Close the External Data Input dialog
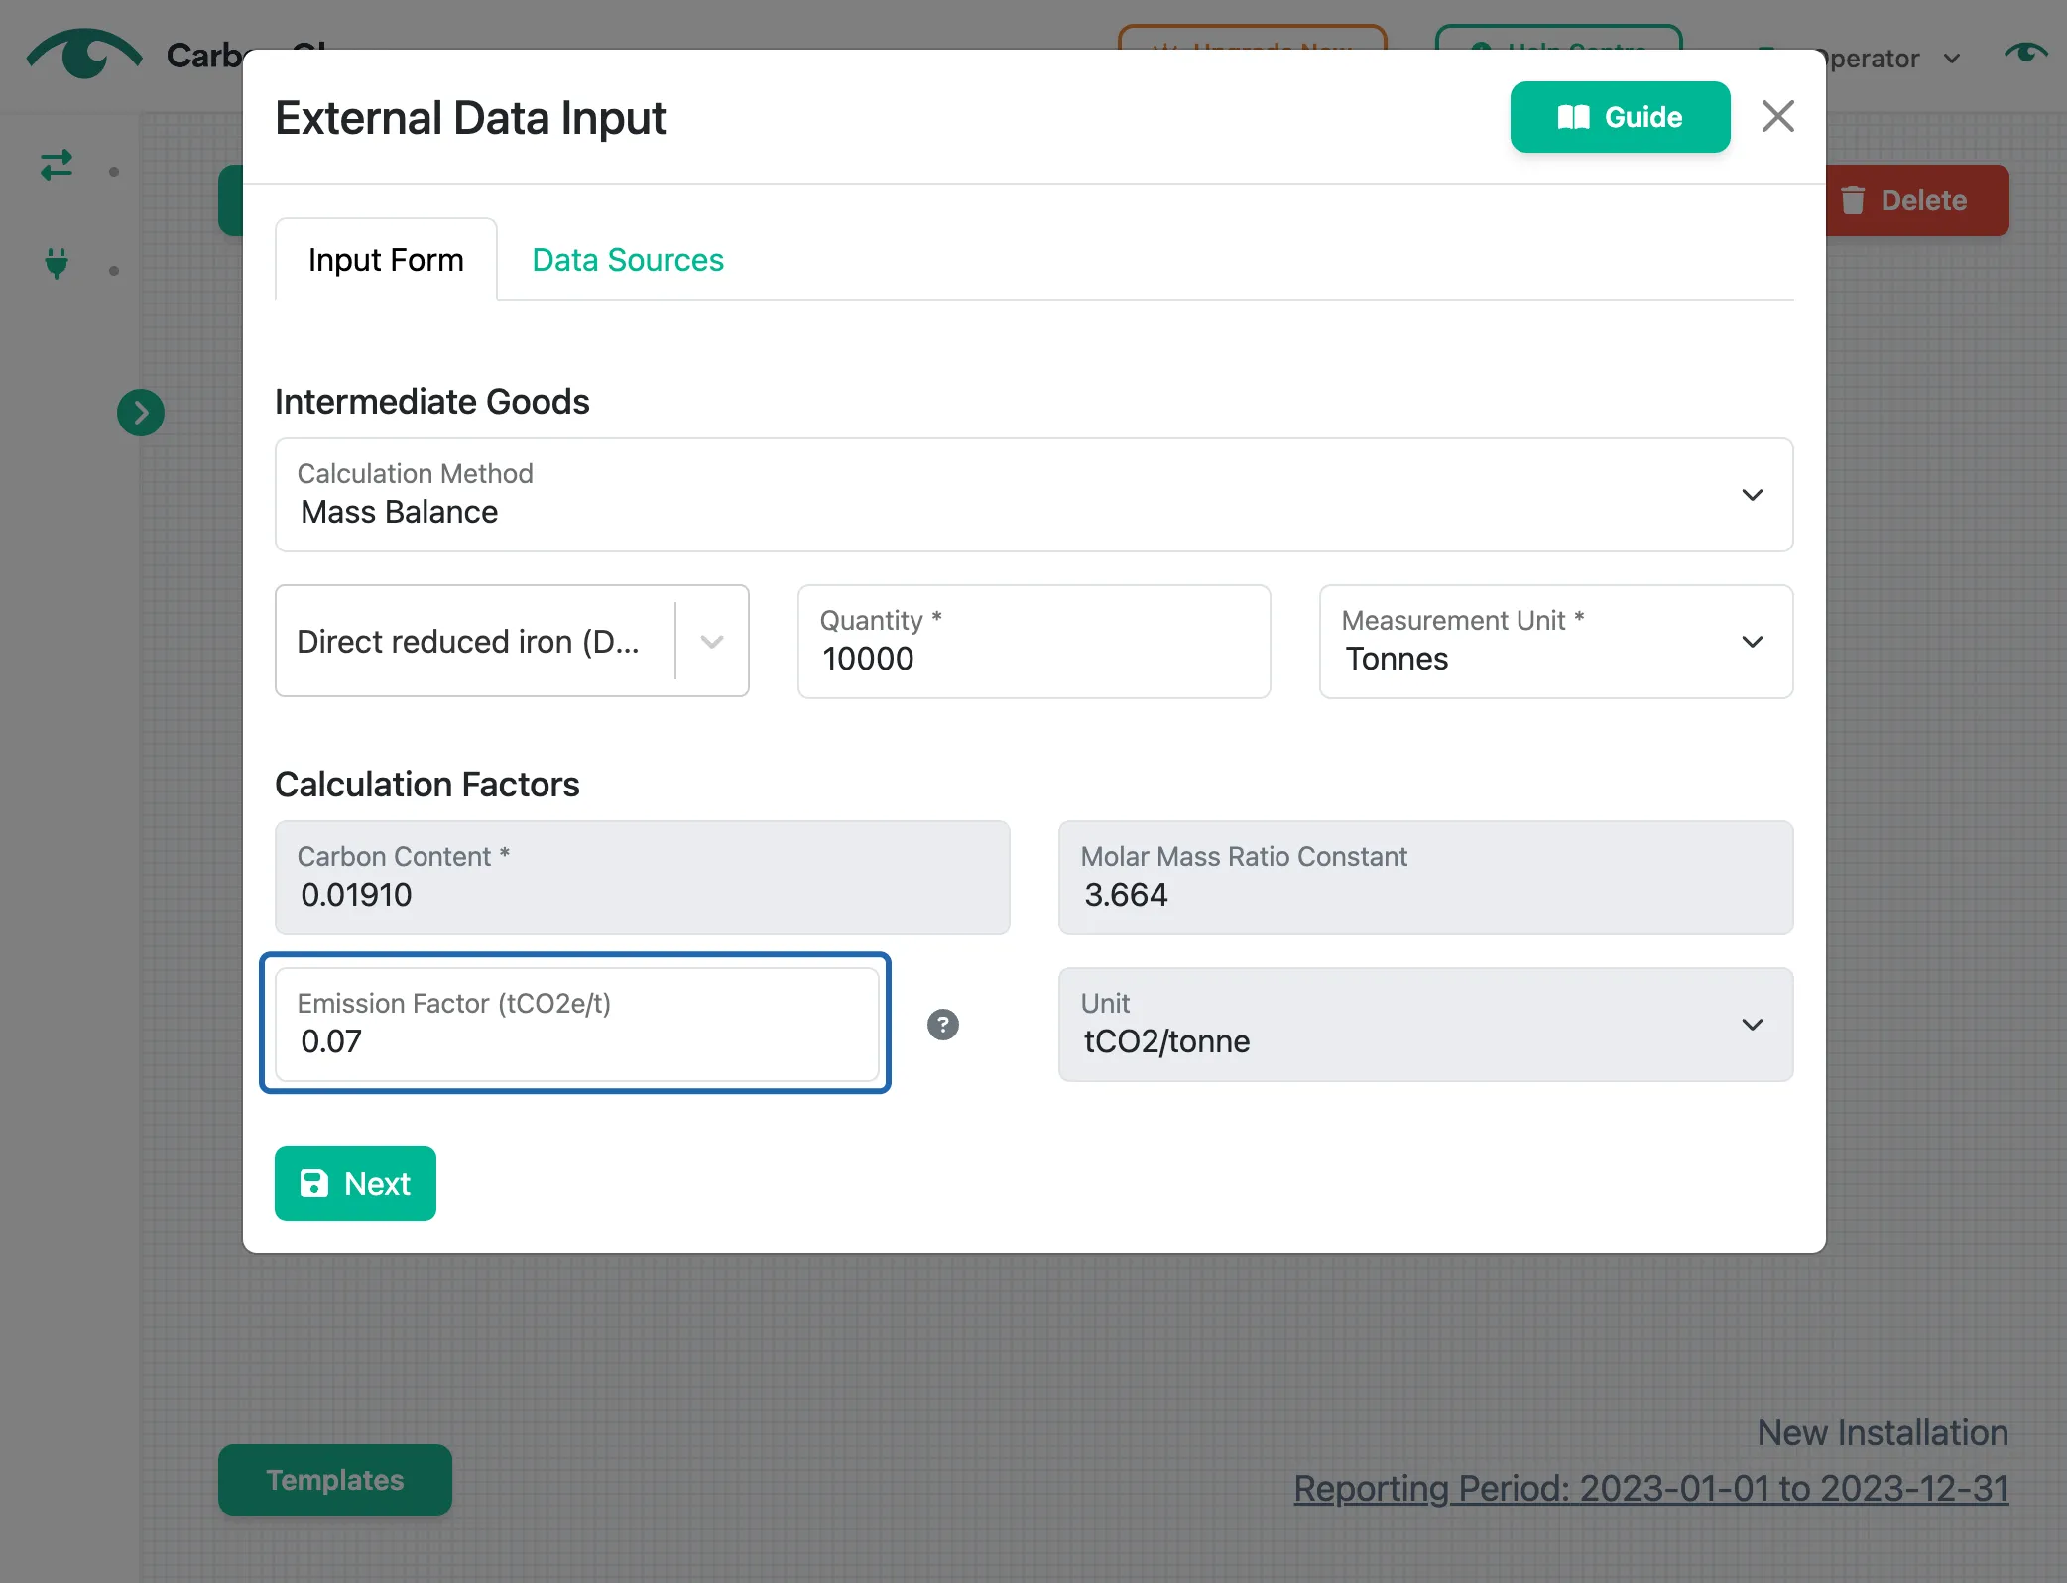Screen dimensions: 2067x1583 (x=1777, y=116)
